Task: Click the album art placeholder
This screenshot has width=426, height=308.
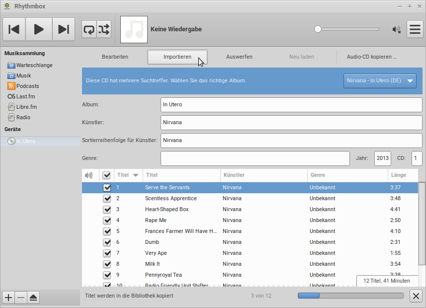Action: [134, 29]
